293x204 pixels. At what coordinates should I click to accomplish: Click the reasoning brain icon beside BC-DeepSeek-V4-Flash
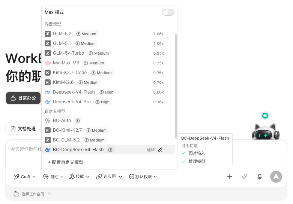pos(110,150)
